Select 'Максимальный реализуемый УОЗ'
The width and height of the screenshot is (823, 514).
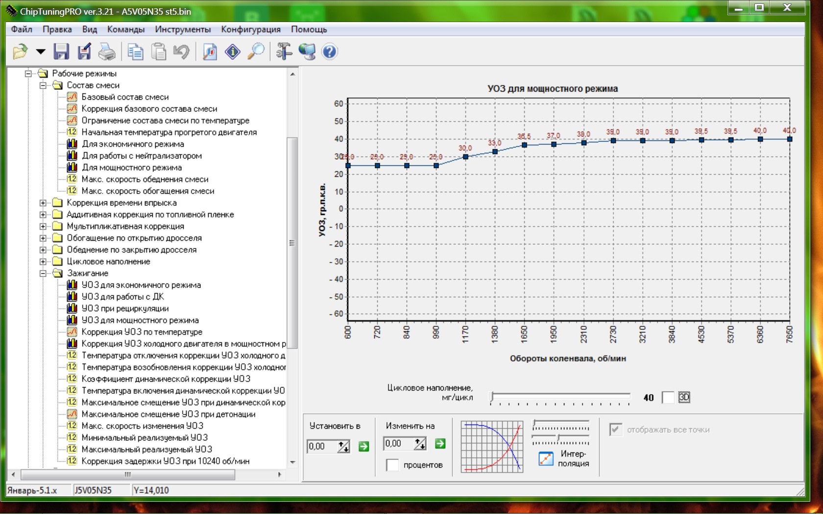point(147,449)
